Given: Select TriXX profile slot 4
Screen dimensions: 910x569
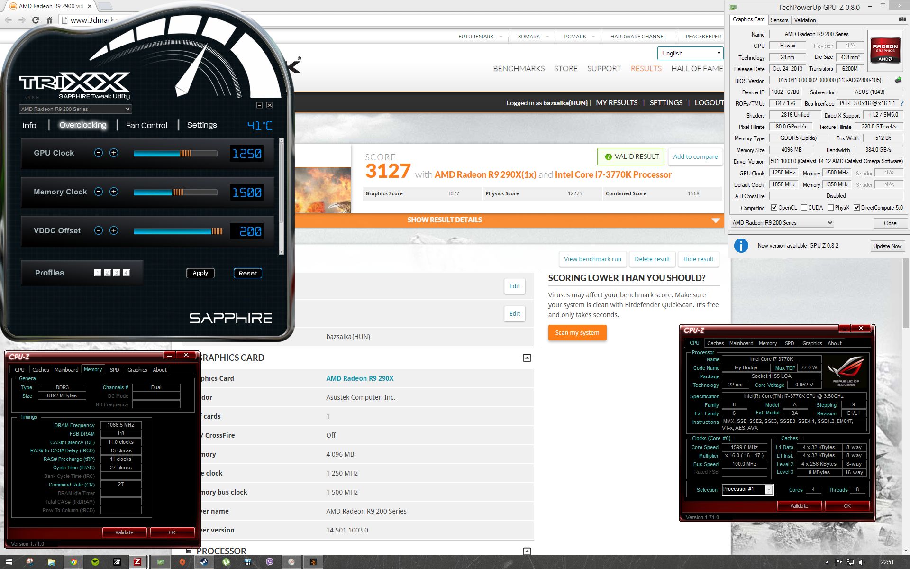Looking at the screenshot, I should point(126,273).
